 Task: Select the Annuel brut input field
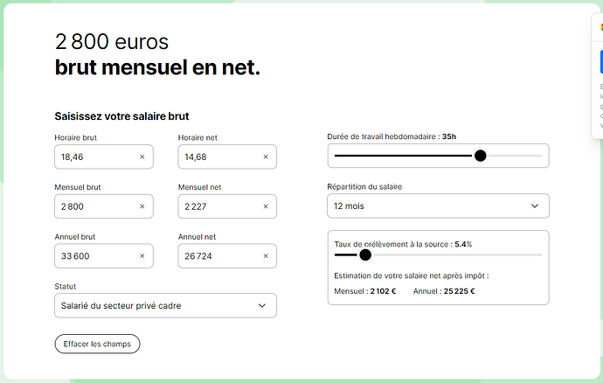[x=92, y=256]
